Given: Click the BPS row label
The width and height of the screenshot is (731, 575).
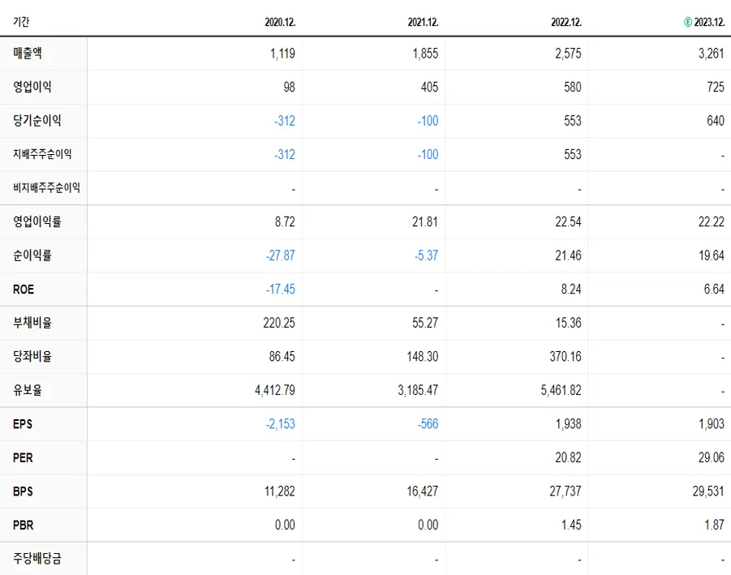Looking at the screenshot, I should [23, 491].
